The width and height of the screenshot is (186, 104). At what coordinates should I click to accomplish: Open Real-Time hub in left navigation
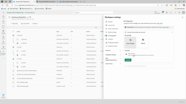[3, 42]
